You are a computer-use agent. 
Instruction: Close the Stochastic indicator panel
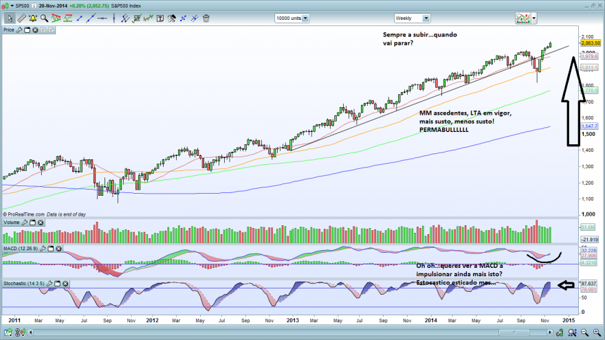tap(65, 283)
